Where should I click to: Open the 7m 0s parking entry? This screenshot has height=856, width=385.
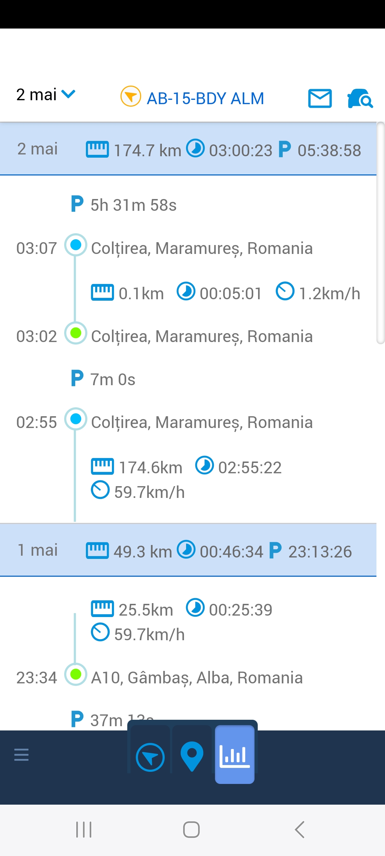(x=112, y=379)
